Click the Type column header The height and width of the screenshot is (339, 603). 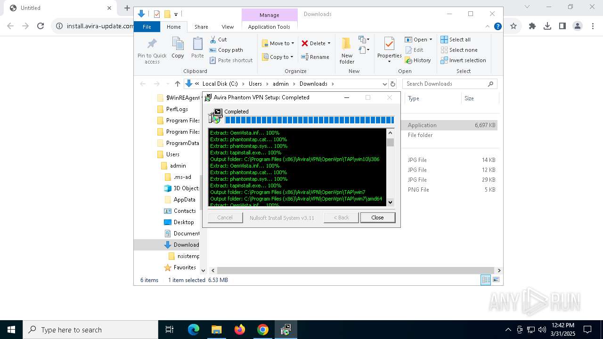pyautogui.click(x=432, y=98)
